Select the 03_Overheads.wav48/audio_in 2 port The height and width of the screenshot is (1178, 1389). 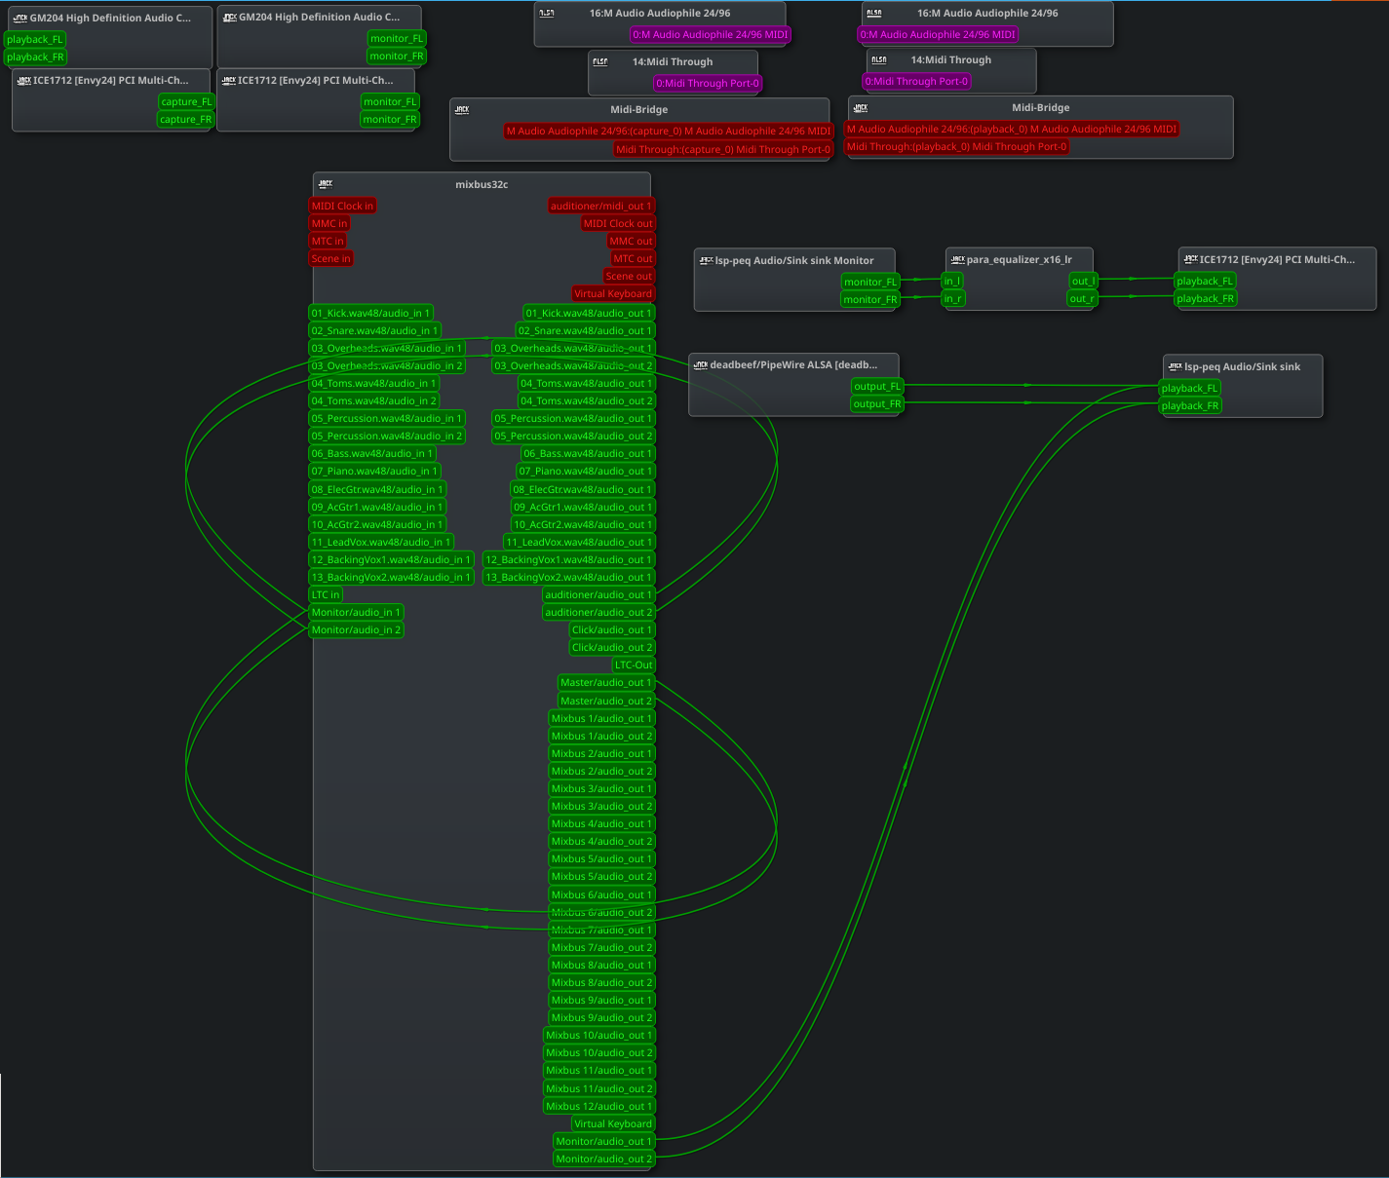click(387, 365)
